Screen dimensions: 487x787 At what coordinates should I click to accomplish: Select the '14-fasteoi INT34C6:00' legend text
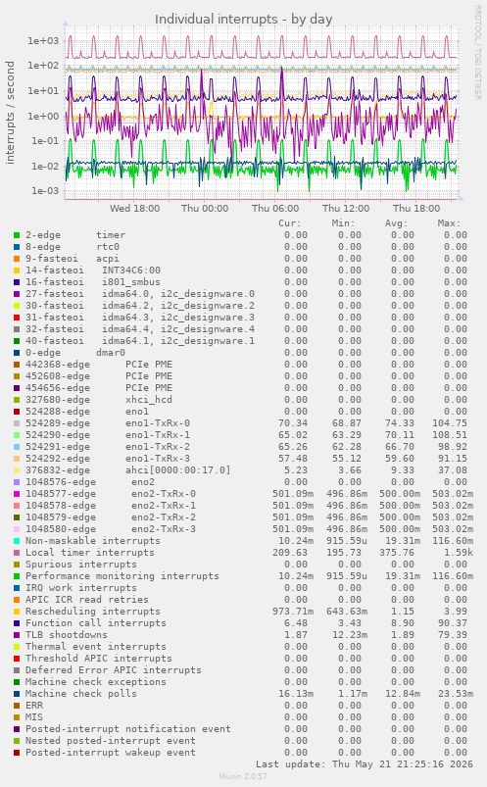(x=93, y=271)
